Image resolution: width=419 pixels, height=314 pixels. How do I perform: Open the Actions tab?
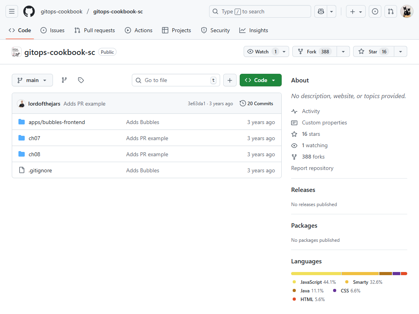coord(139,30)
